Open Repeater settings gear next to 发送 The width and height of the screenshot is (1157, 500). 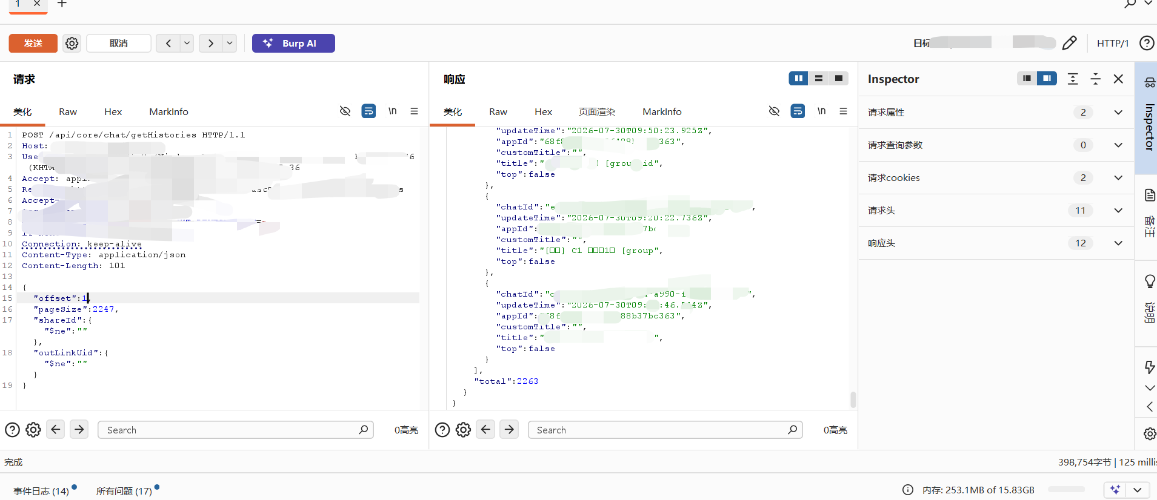click(72, 44)
